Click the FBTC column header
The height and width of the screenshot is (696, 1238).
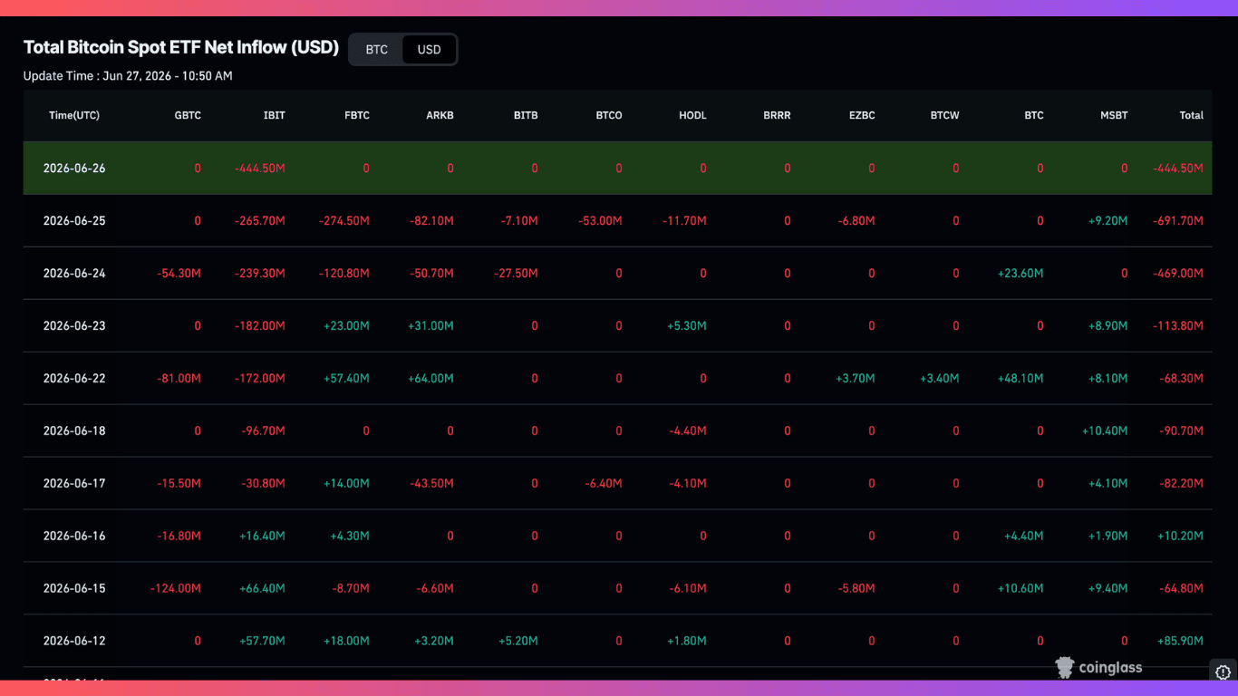coord(356,115)
